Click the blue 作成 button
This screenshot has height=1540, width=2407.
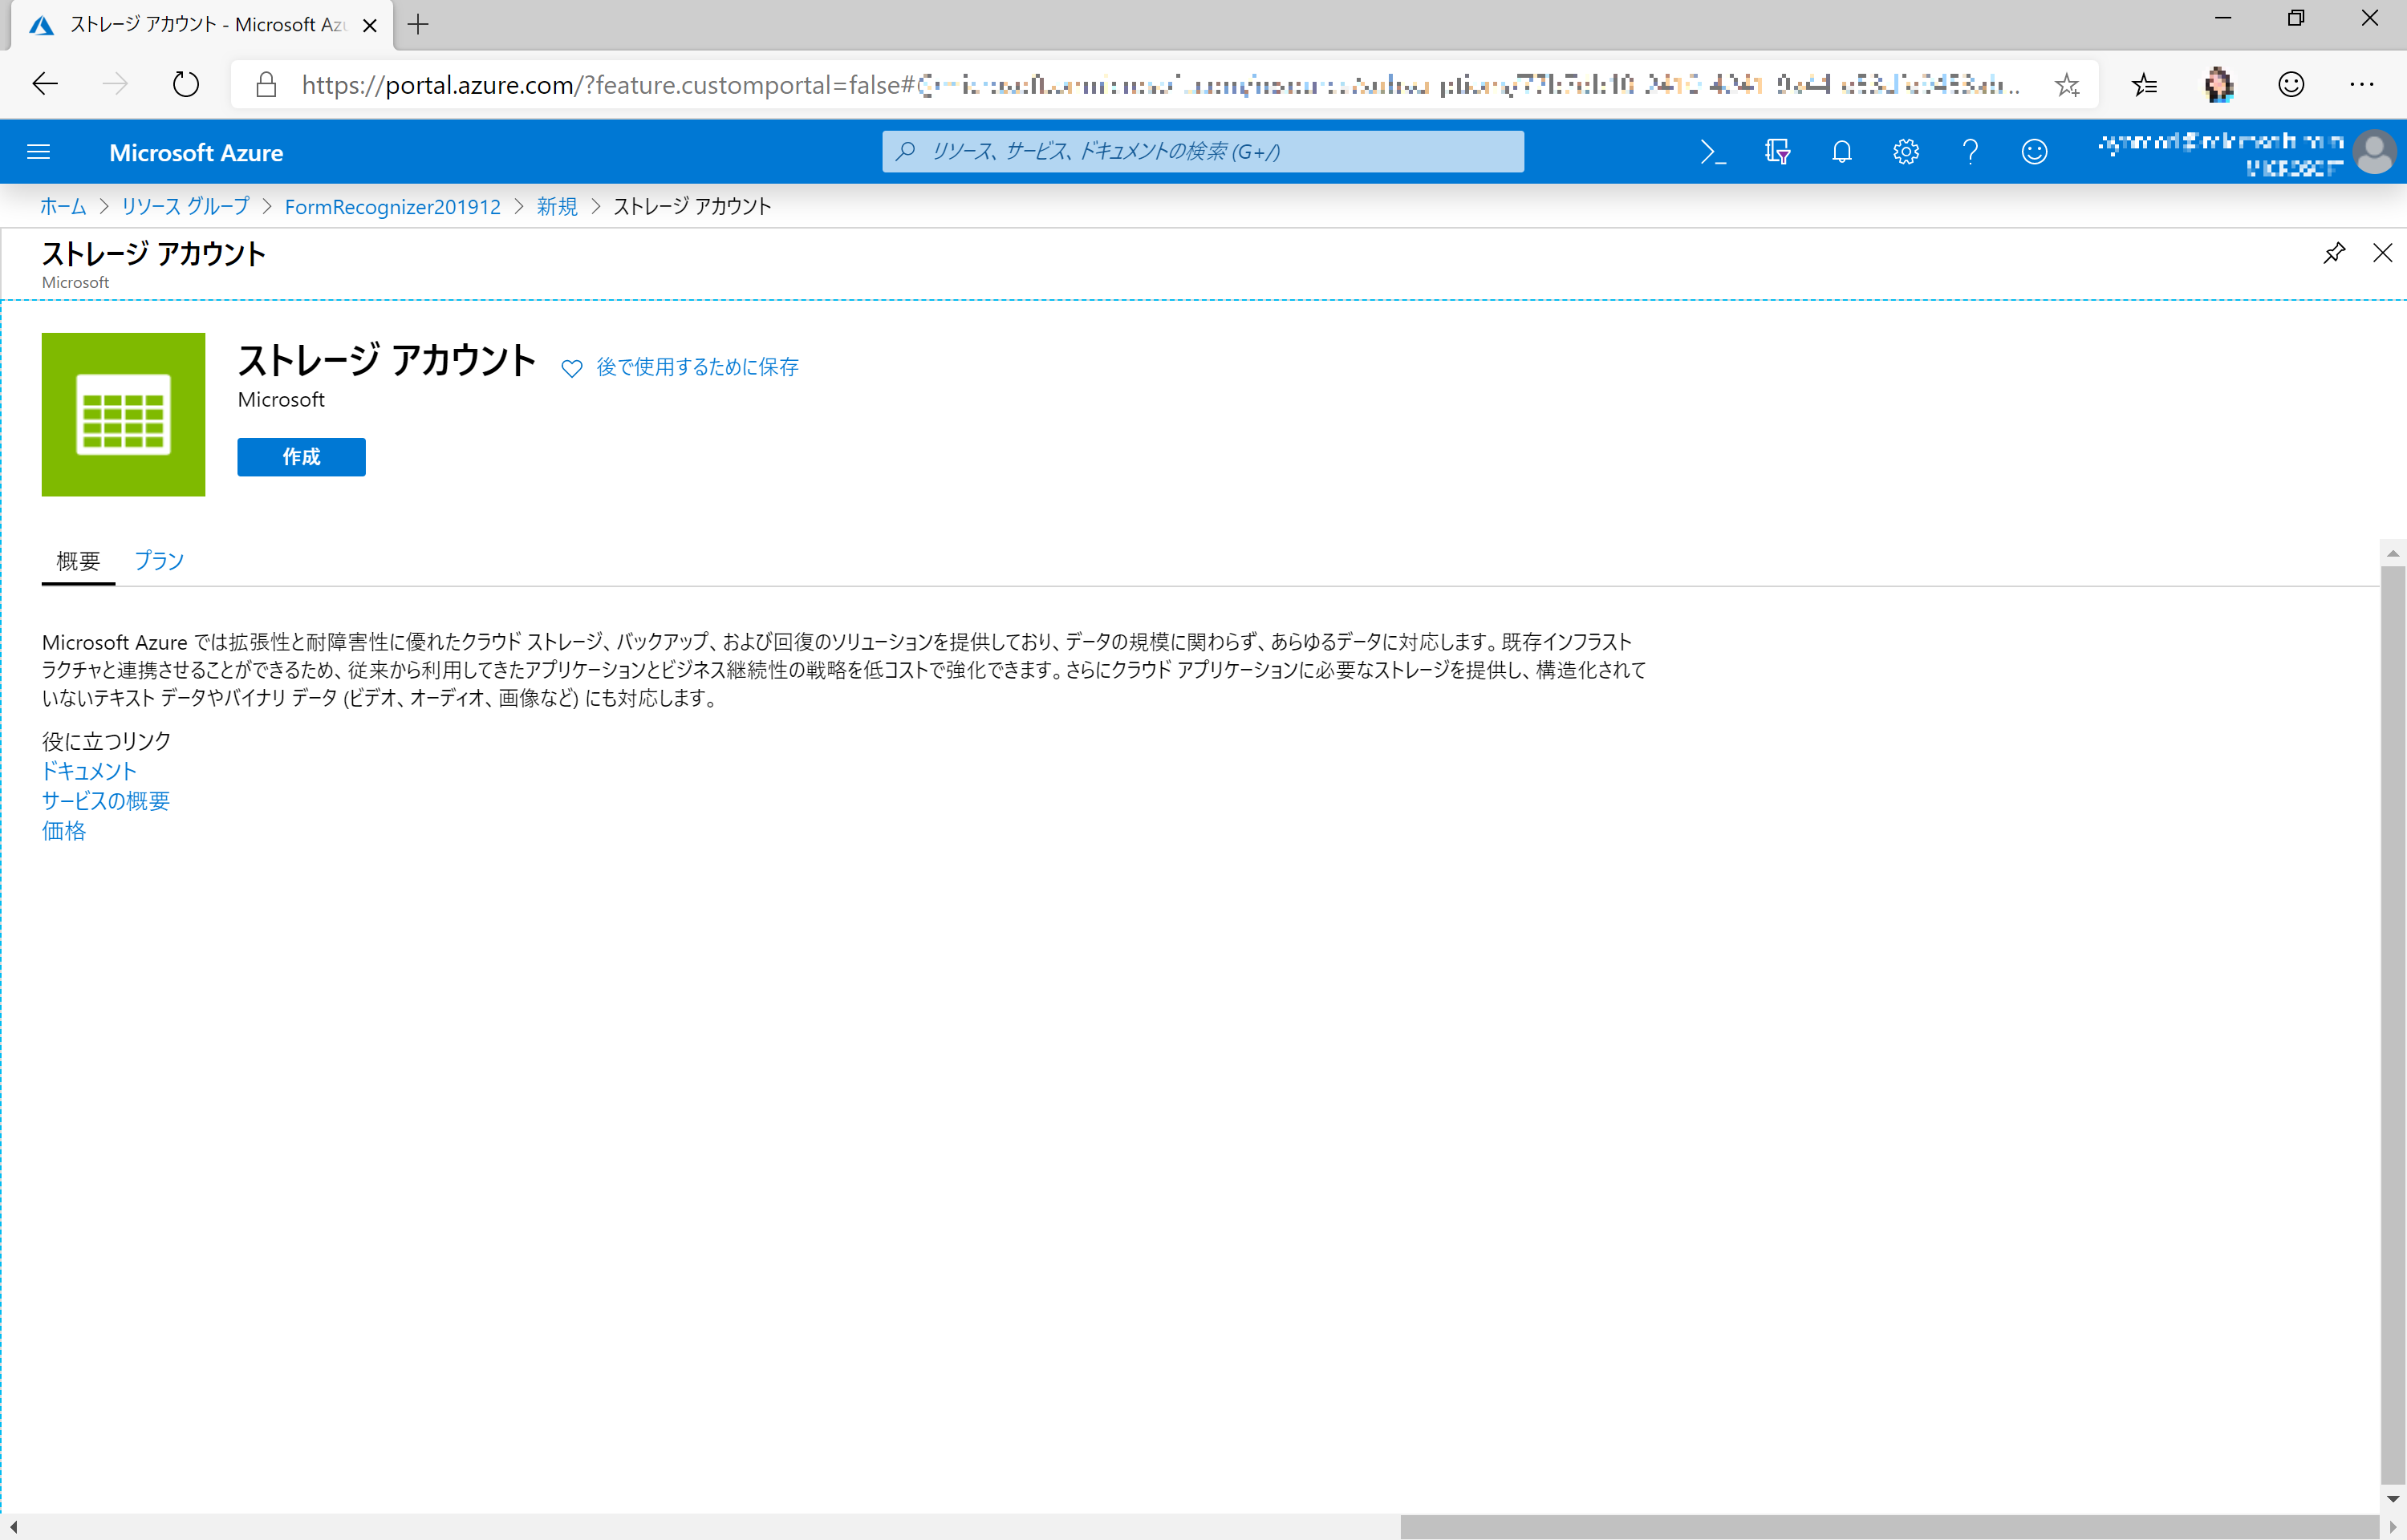301,457
